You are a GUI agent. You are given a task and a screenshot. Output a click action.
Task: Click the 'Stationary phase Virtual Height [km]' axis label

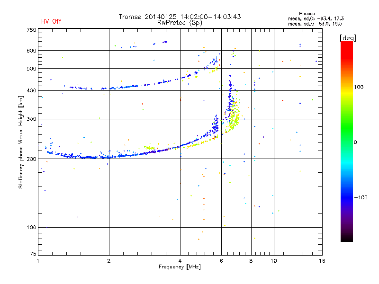coord(21,142)
